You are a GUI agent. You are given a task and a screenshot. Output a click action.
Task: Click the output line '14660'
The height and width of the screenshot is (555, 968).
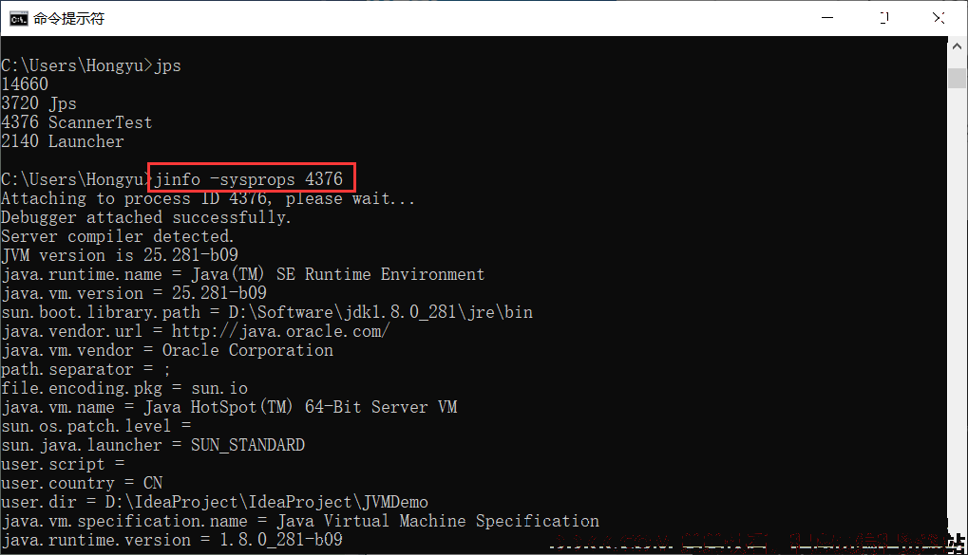point(25,84)
